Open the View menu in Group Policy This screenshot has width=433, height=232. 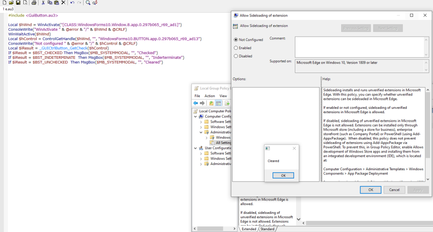223,96
